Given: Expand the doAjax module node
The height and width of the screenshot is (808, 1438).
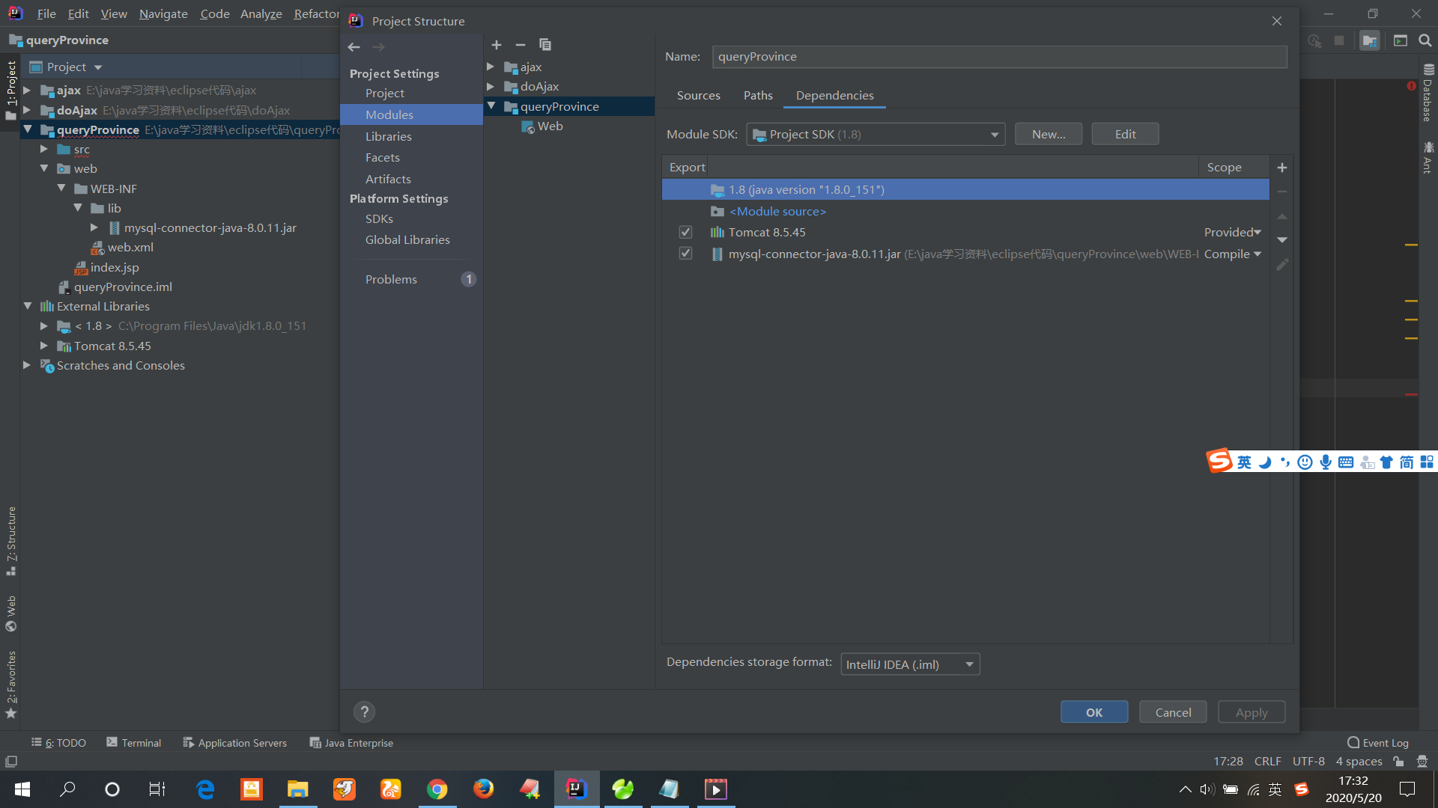Looking at the screenshot, I should point(491,87).
